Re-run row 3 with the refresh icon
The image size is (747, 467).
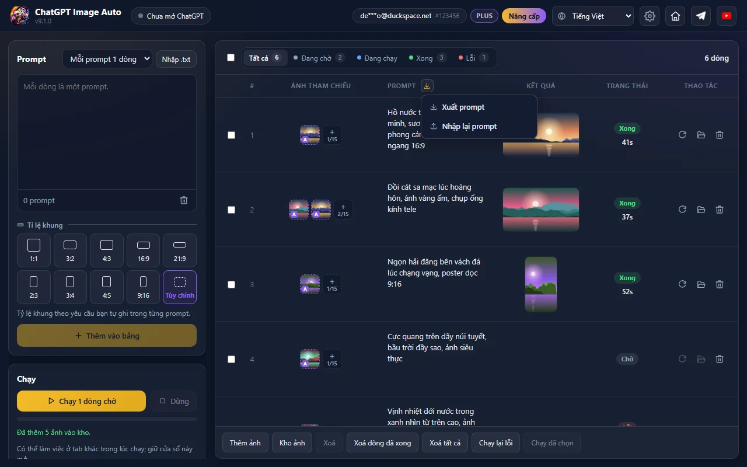(682, 284)
